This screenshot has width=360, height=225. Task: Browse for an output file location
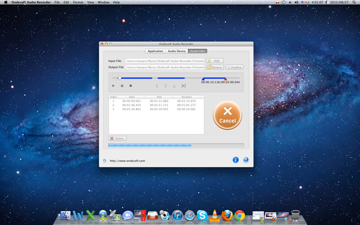[215, 67]
